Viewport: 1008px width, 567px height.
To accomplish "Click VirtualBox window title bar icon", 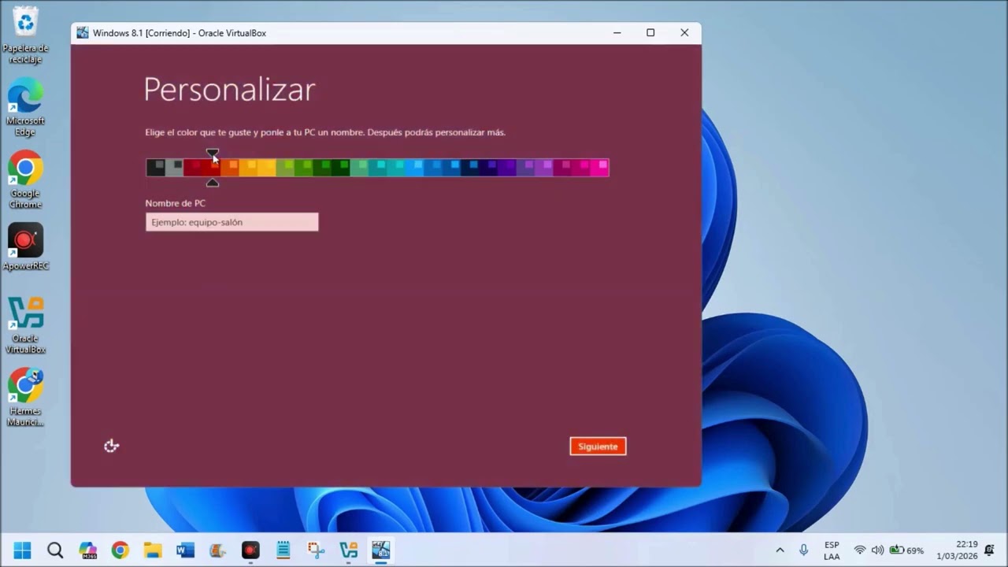I will [83, 33].
